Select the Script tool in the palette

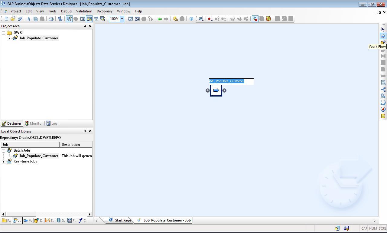(383, 83)
